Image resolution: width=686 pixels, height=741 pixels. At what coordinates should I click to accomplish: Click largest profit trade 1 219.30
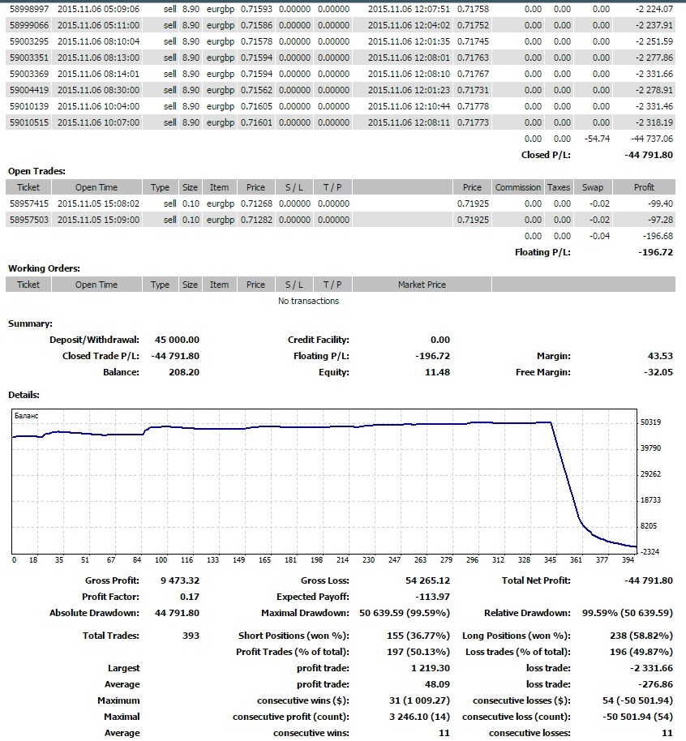point(431,668)
